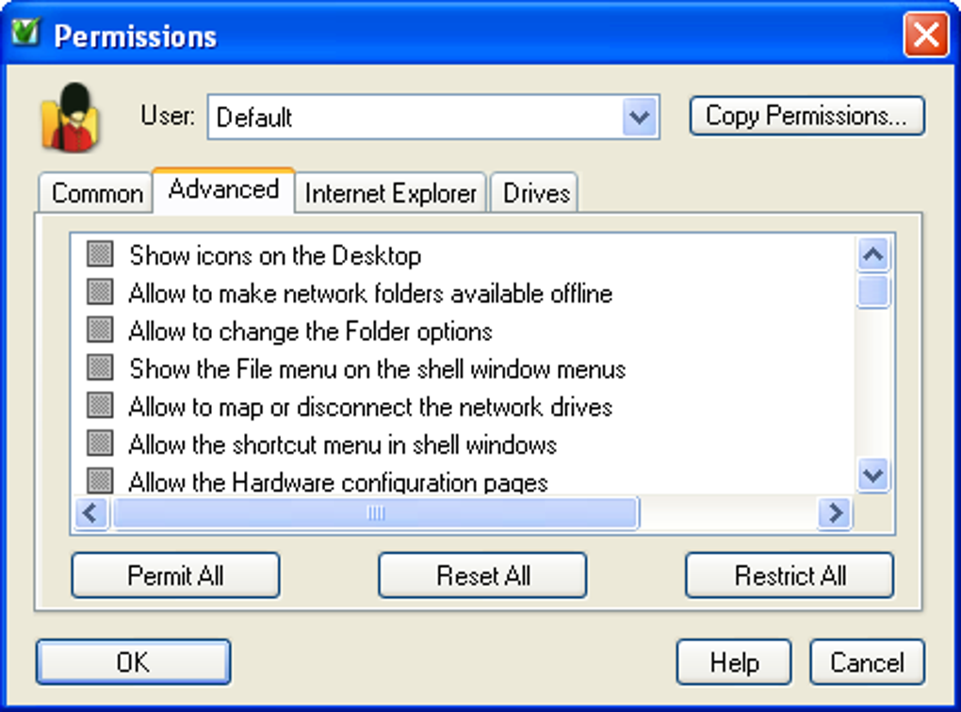Toggle Allow to change the Folder options
The width and height of the screenshot is (961, 712).
[98, 330]
